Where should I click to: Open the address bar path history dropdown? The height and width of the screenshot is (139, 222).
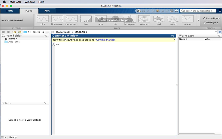coord(216,32)
